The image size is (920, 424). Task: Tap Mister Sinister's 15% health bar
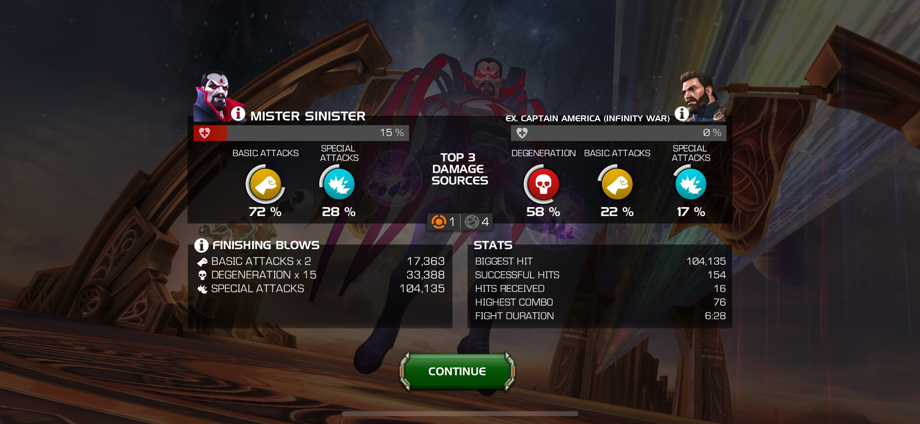click(301, 133)
